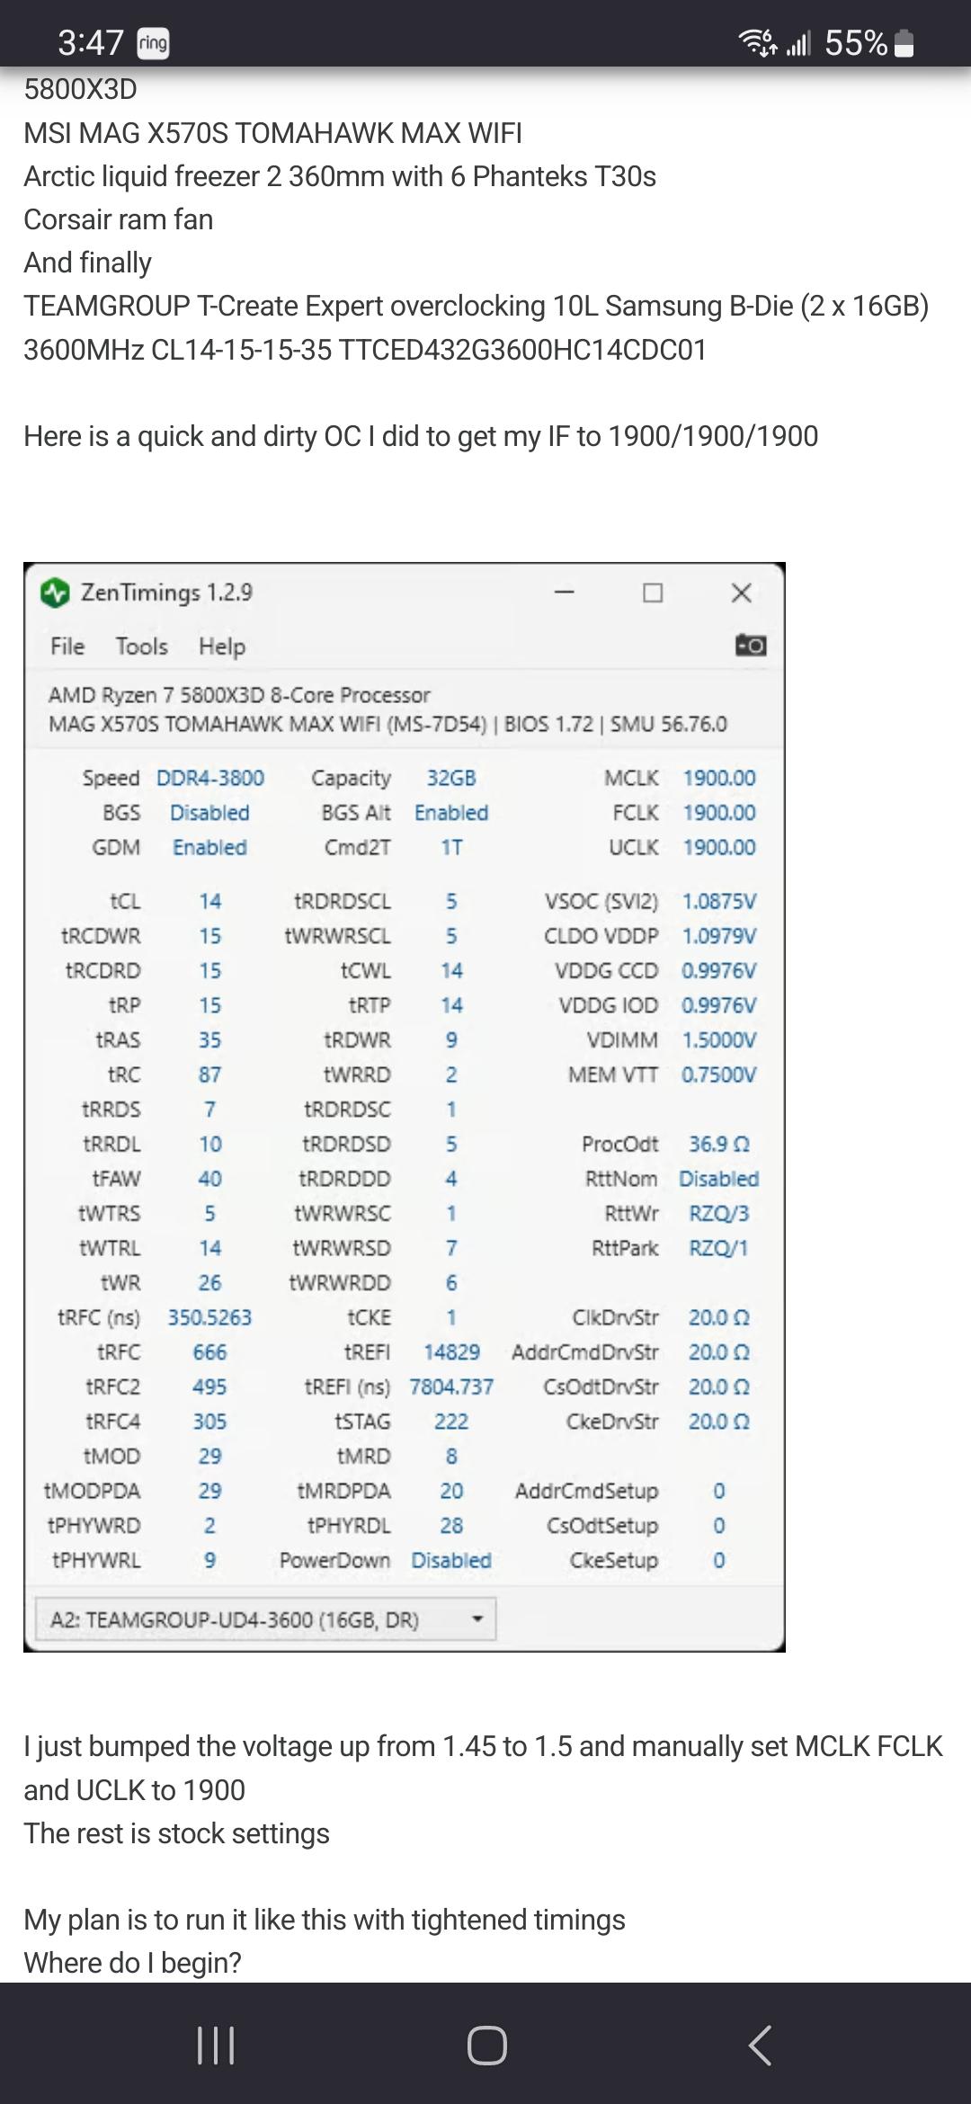Tap the PowerDown Disabled value

point(451,1560)
